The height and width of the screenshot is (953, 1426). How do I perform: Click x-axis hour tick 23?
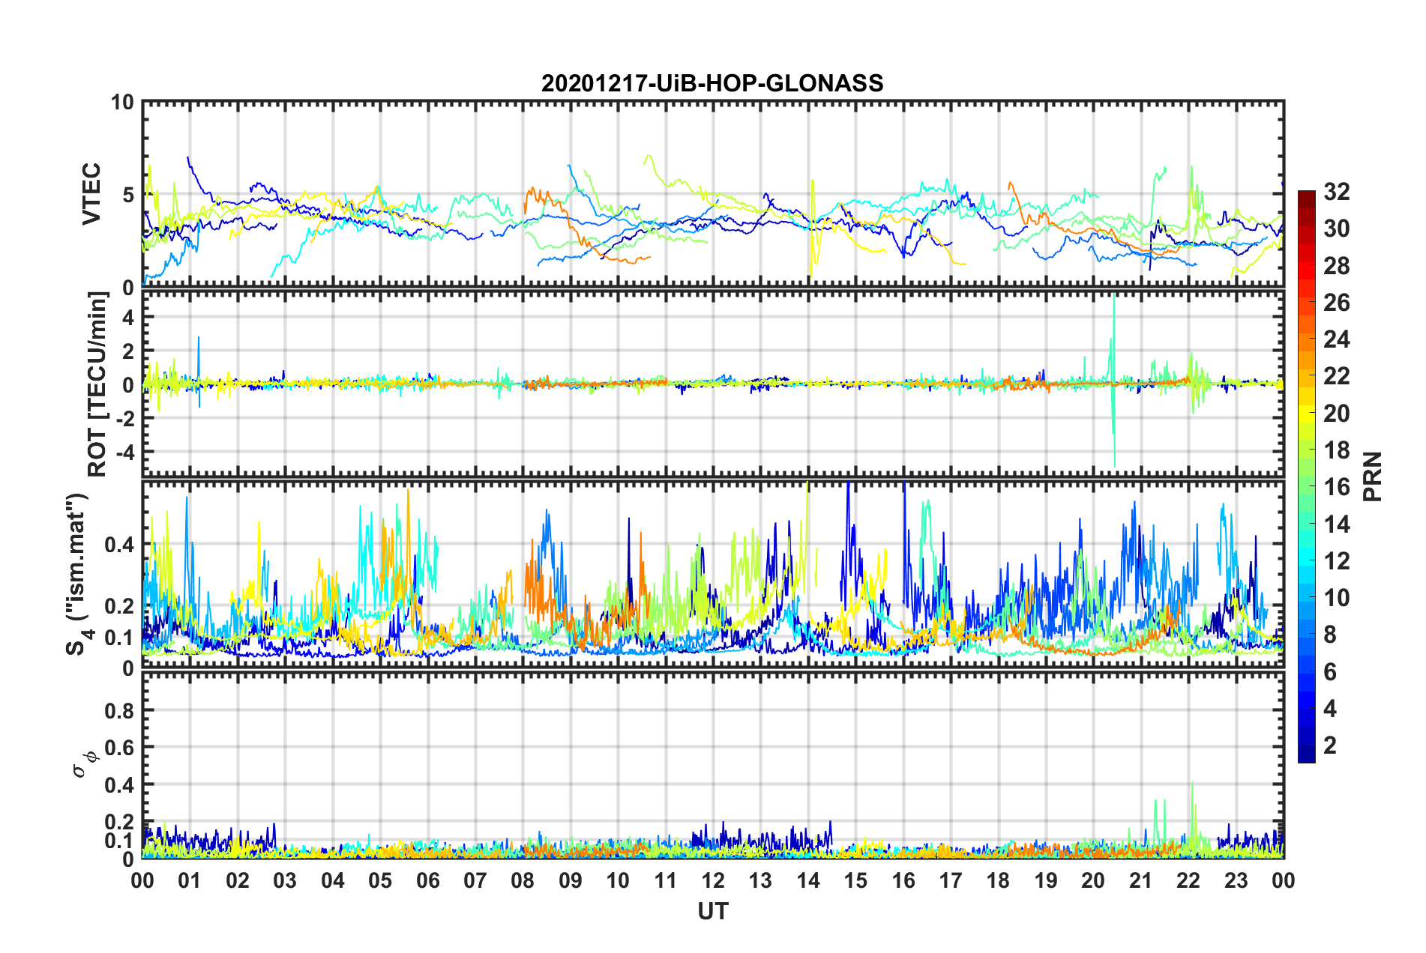pos(1236,880)
